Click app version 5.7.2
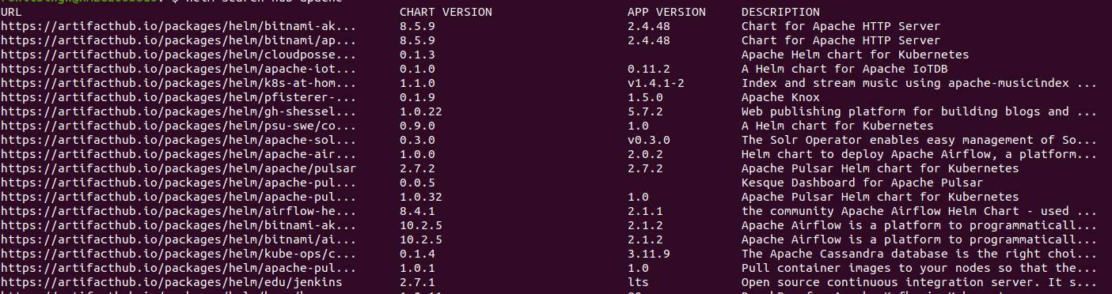 coord(645,111)
